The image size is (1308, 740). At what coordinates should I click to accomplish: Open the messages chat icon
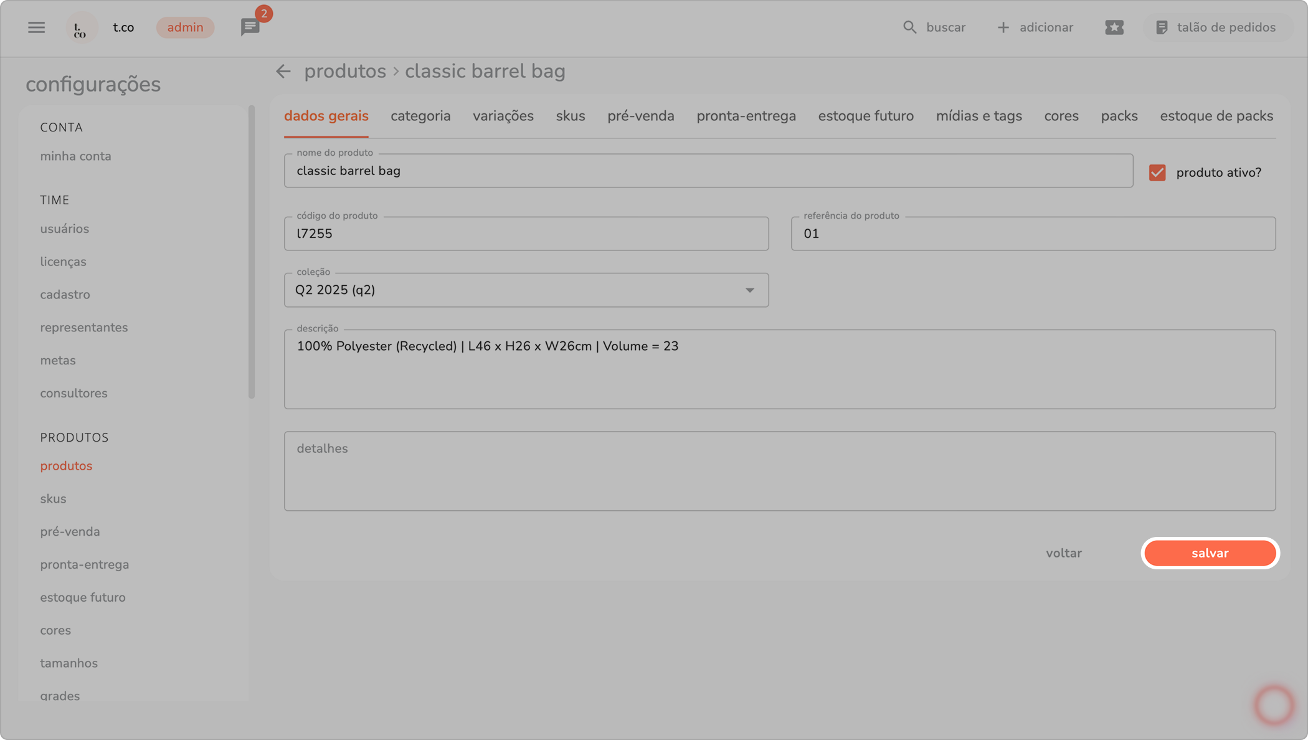(x=250, y=27)
